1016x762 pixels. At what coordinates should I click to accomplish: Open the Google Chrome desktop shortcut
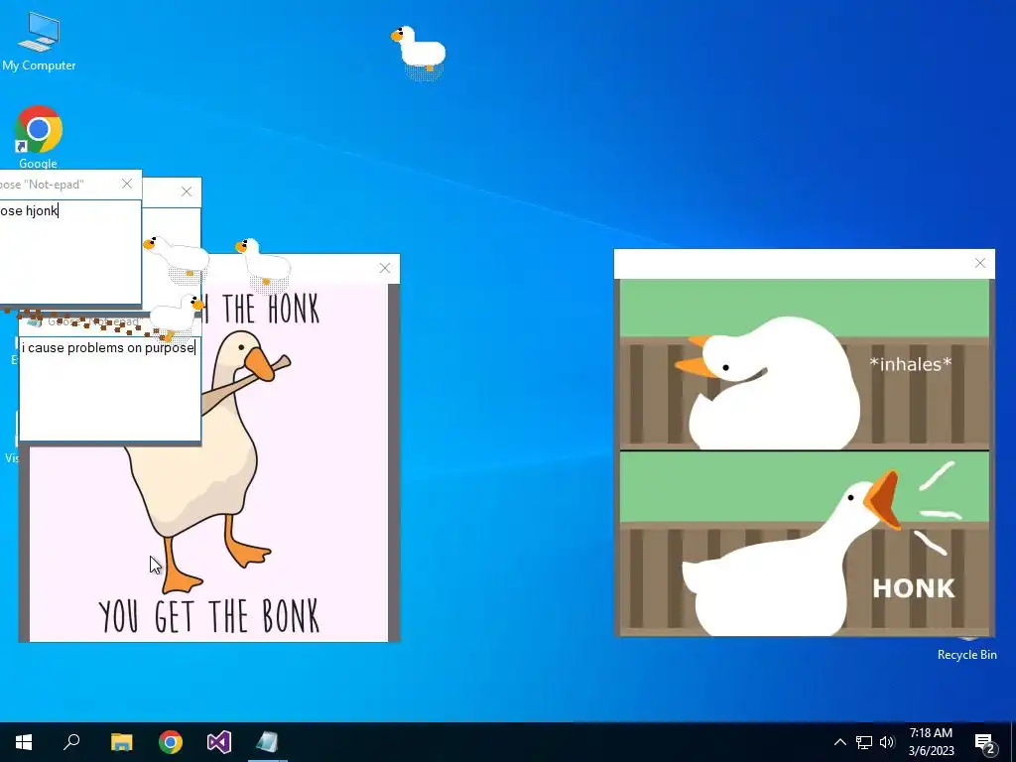[x=39, y=137]
